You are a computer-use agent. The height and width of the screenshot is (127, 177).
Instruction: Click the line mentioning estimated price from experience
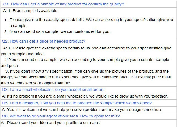[x=86, y=77]
